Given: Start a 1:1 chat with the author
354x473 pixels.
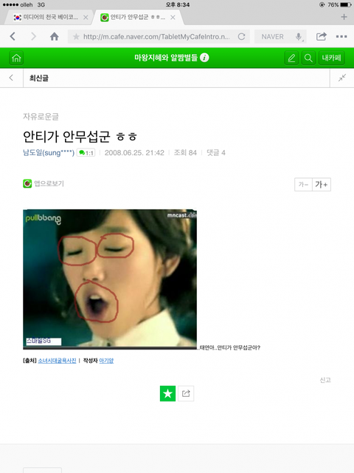Looking at the screenshot, I should (86, 153).
